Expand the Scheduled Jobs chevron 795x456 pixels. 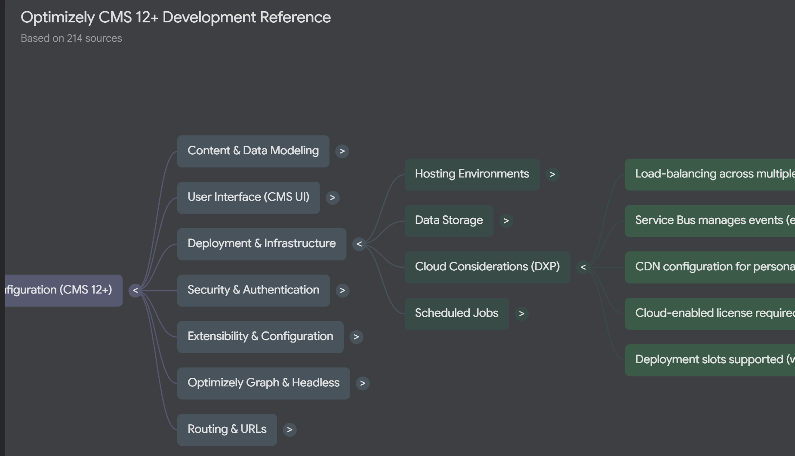click(521, 314)
